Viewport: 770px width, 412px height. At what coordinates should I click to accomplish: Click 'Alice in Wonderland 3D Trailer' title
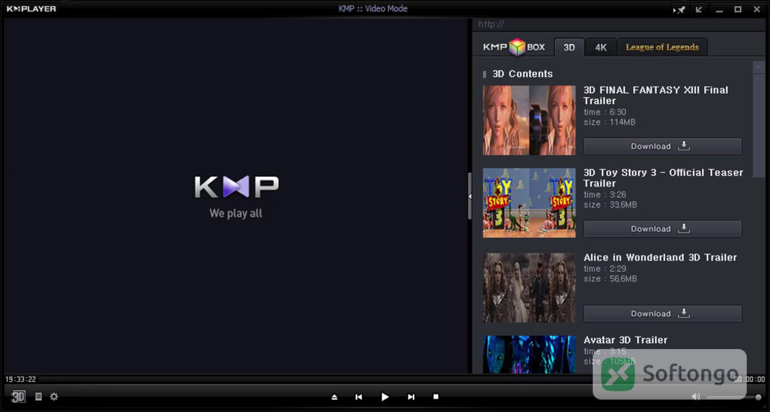[x=660, y=257]
